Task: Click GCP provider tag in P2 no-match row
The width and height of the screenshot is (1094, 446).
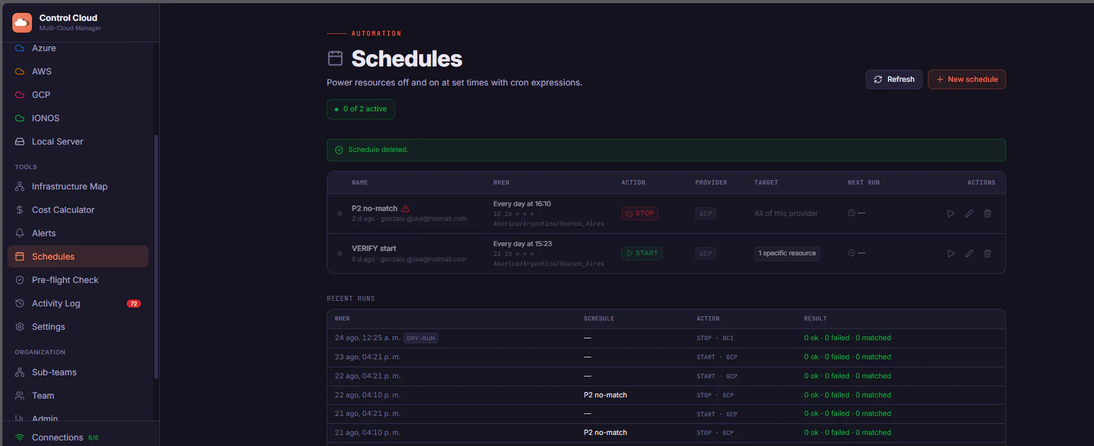Action: [x=706, y=213]
